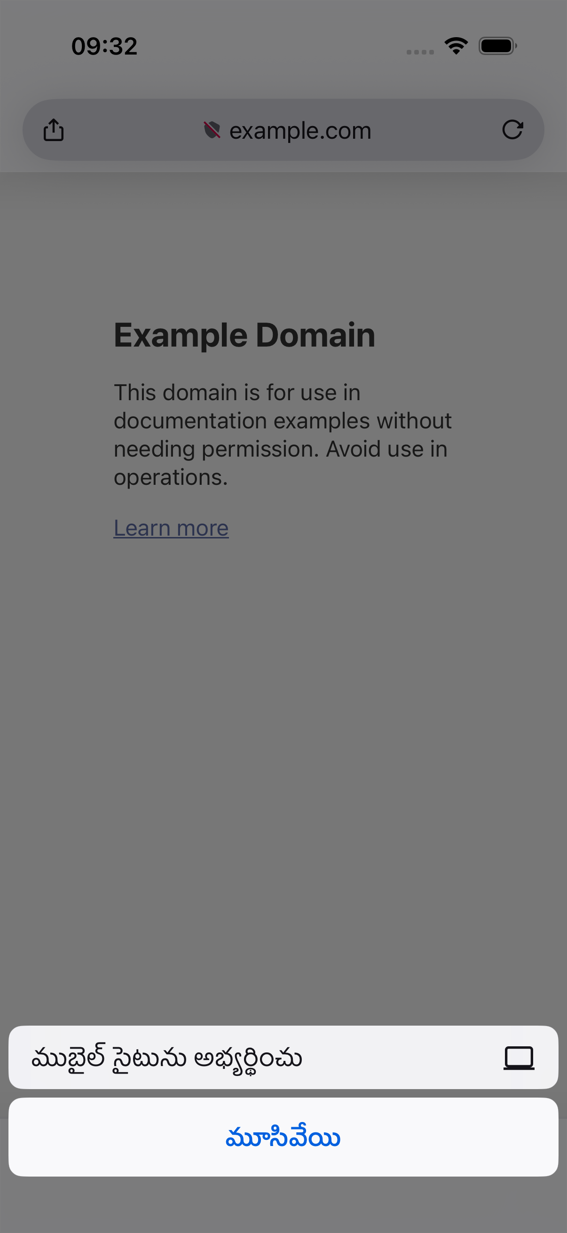Choose మొబైల్ సైటును అభ్యర్థించు menu option
The image size is (567, 1233).
coord(283,1057)
